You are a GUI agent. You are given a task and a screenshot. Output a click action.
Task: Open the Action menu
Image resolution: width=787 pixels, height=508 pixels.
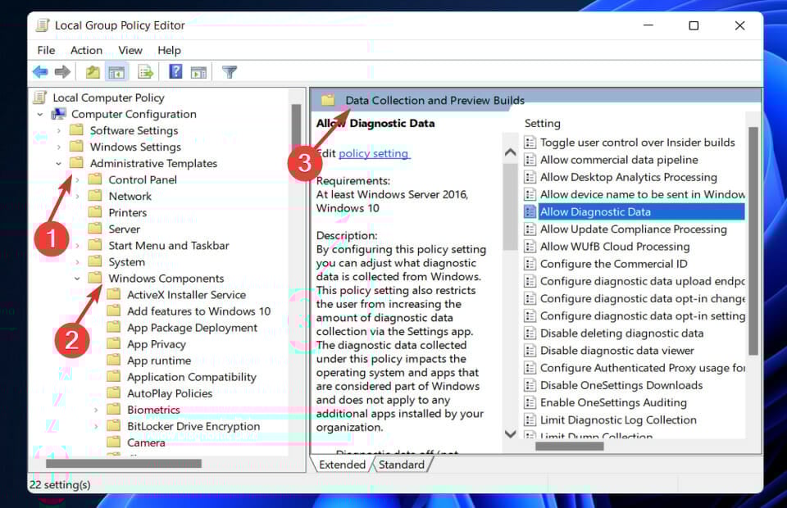click(x=86, y=50)
